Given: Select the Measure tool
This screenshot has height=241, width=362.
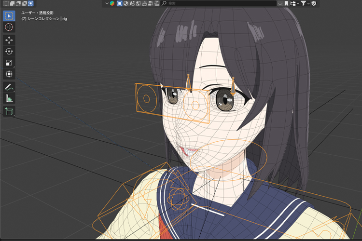Looking at the screenshot, I should coord(9,99).
